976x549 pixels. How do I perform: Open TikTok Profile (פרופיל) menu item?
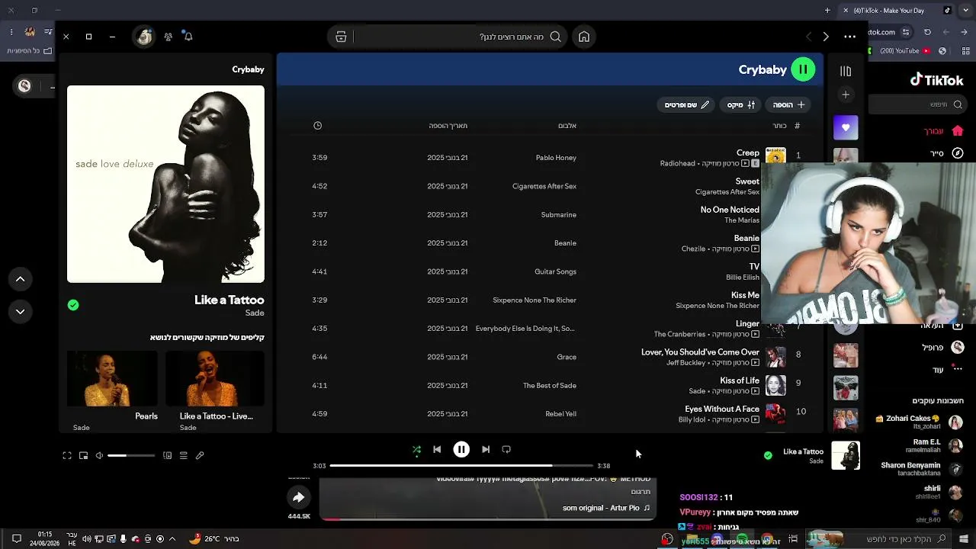[943, 347]
